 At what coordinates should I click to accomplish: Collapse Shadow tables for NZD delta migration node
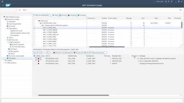(x=41, y=25)
